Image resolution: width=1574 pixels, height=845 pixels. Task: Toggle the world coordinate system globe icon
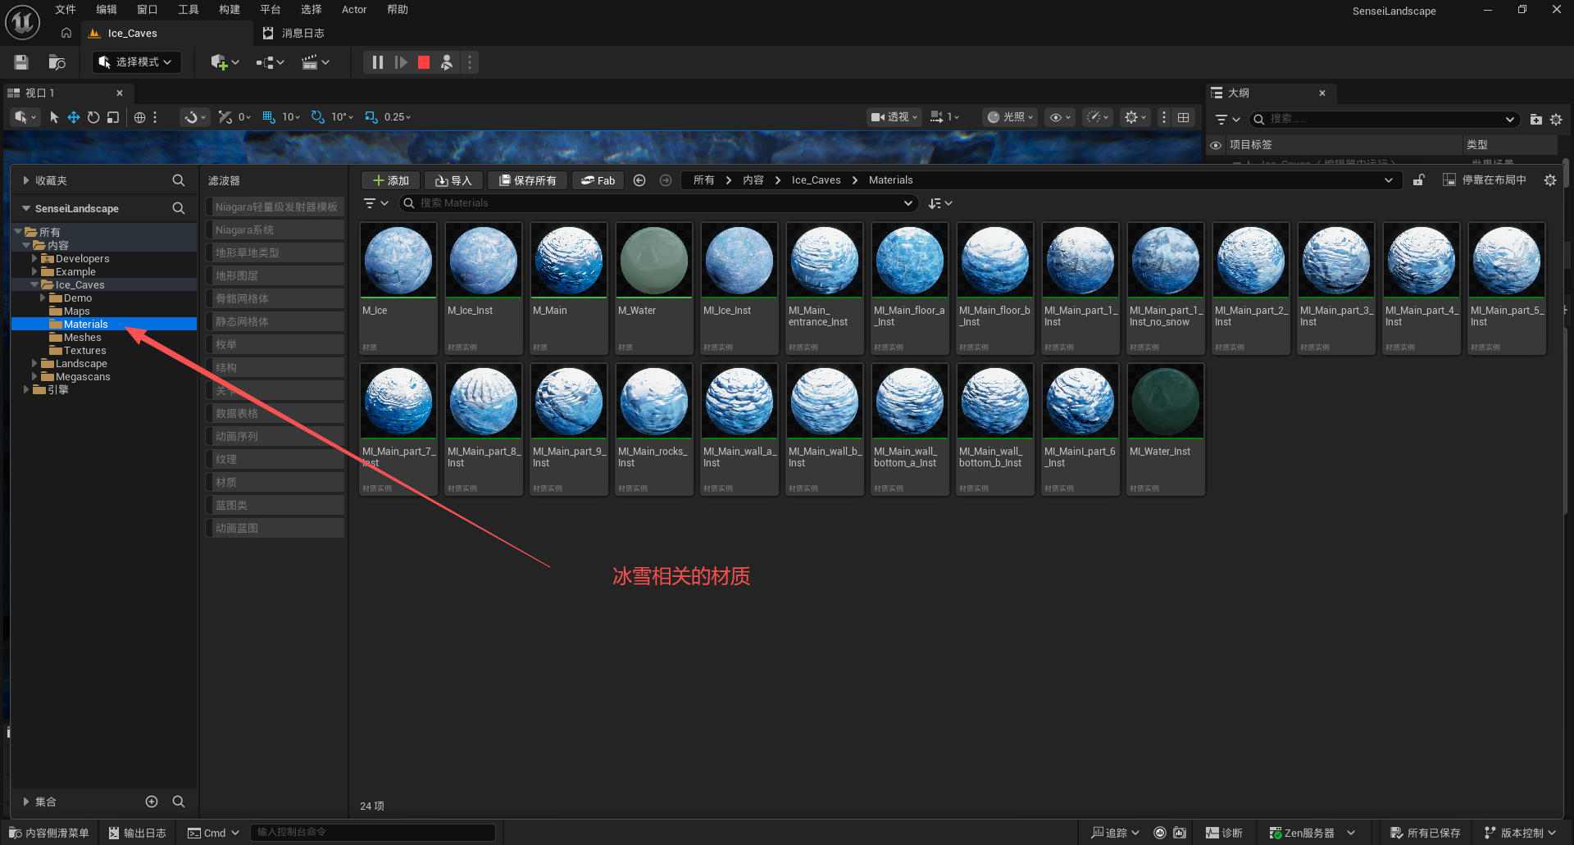pyautogui.click(x=140, y=117)
